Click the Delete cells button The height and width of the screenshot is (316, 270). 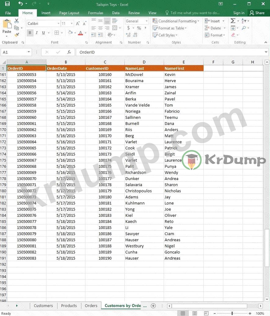[x=215, y=28]
